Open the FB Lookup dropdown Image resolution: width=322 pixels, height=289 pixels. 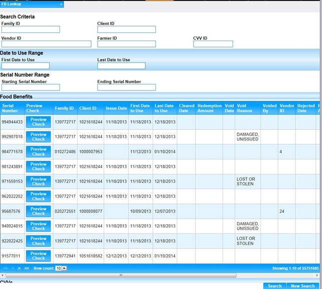[32, 4]
